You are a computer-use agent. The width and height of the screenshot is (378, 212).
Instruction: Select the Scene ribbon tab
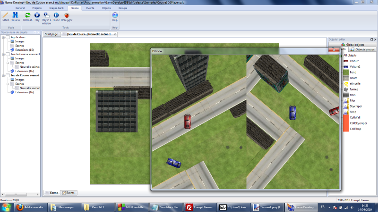[x=75, y=8]
